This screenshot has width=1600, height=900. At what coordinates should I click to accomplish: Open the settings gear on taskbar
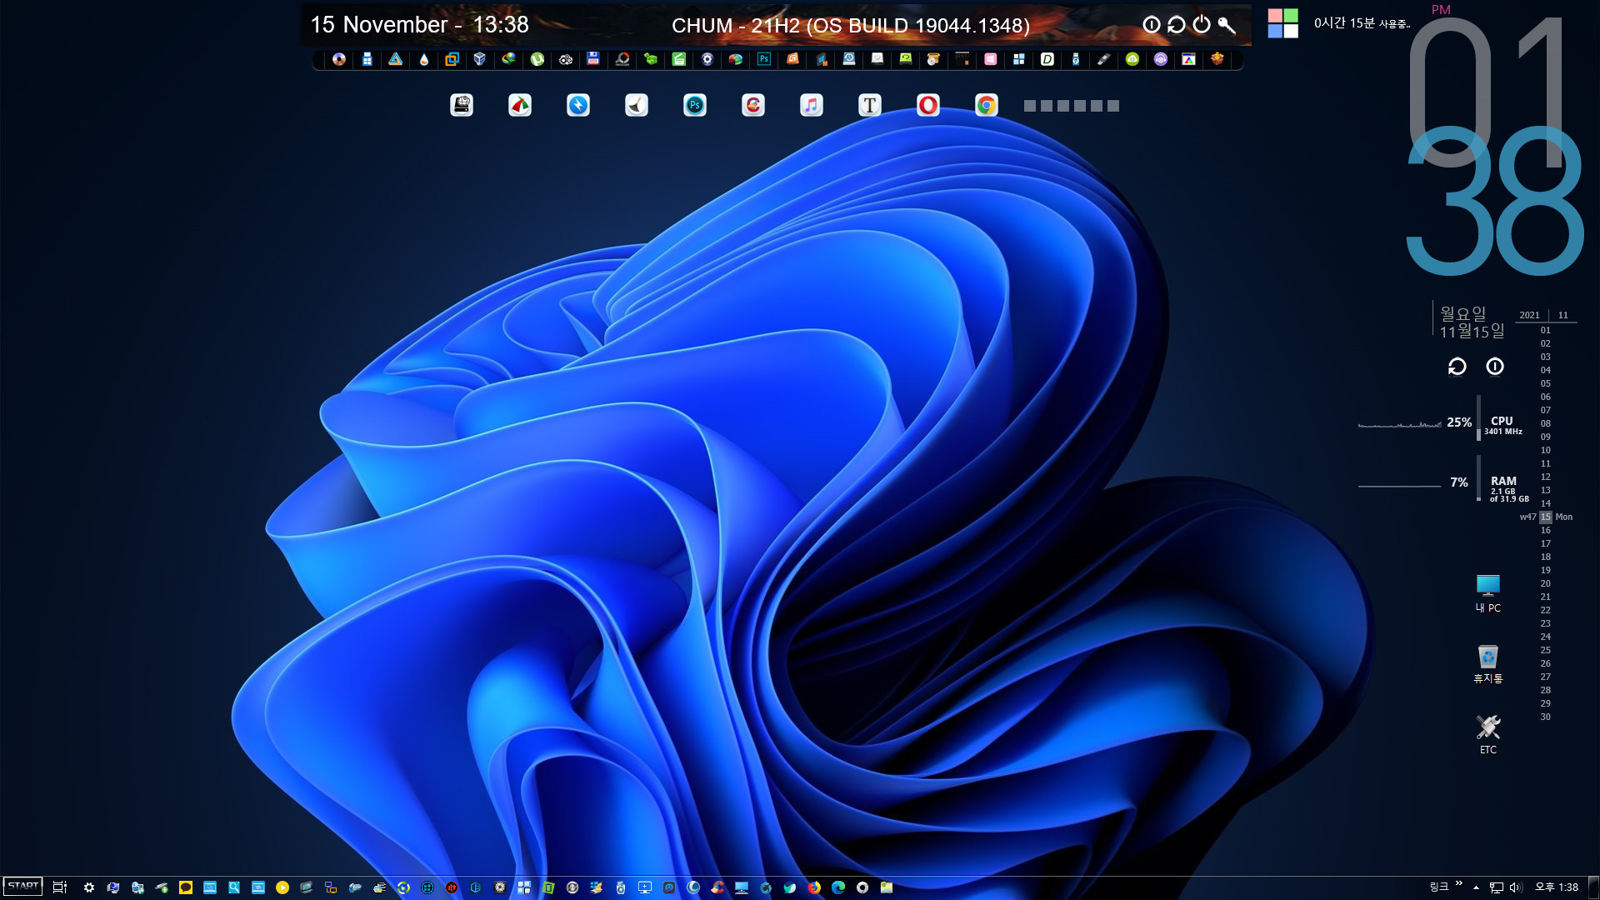[x=89, y=887]
